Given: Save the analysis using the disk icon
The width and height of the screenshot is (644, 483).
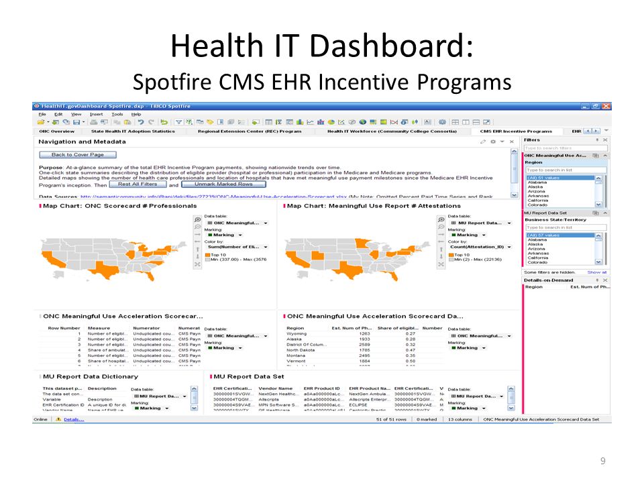Looking at the screenshot, I should (x=76, y=122).
